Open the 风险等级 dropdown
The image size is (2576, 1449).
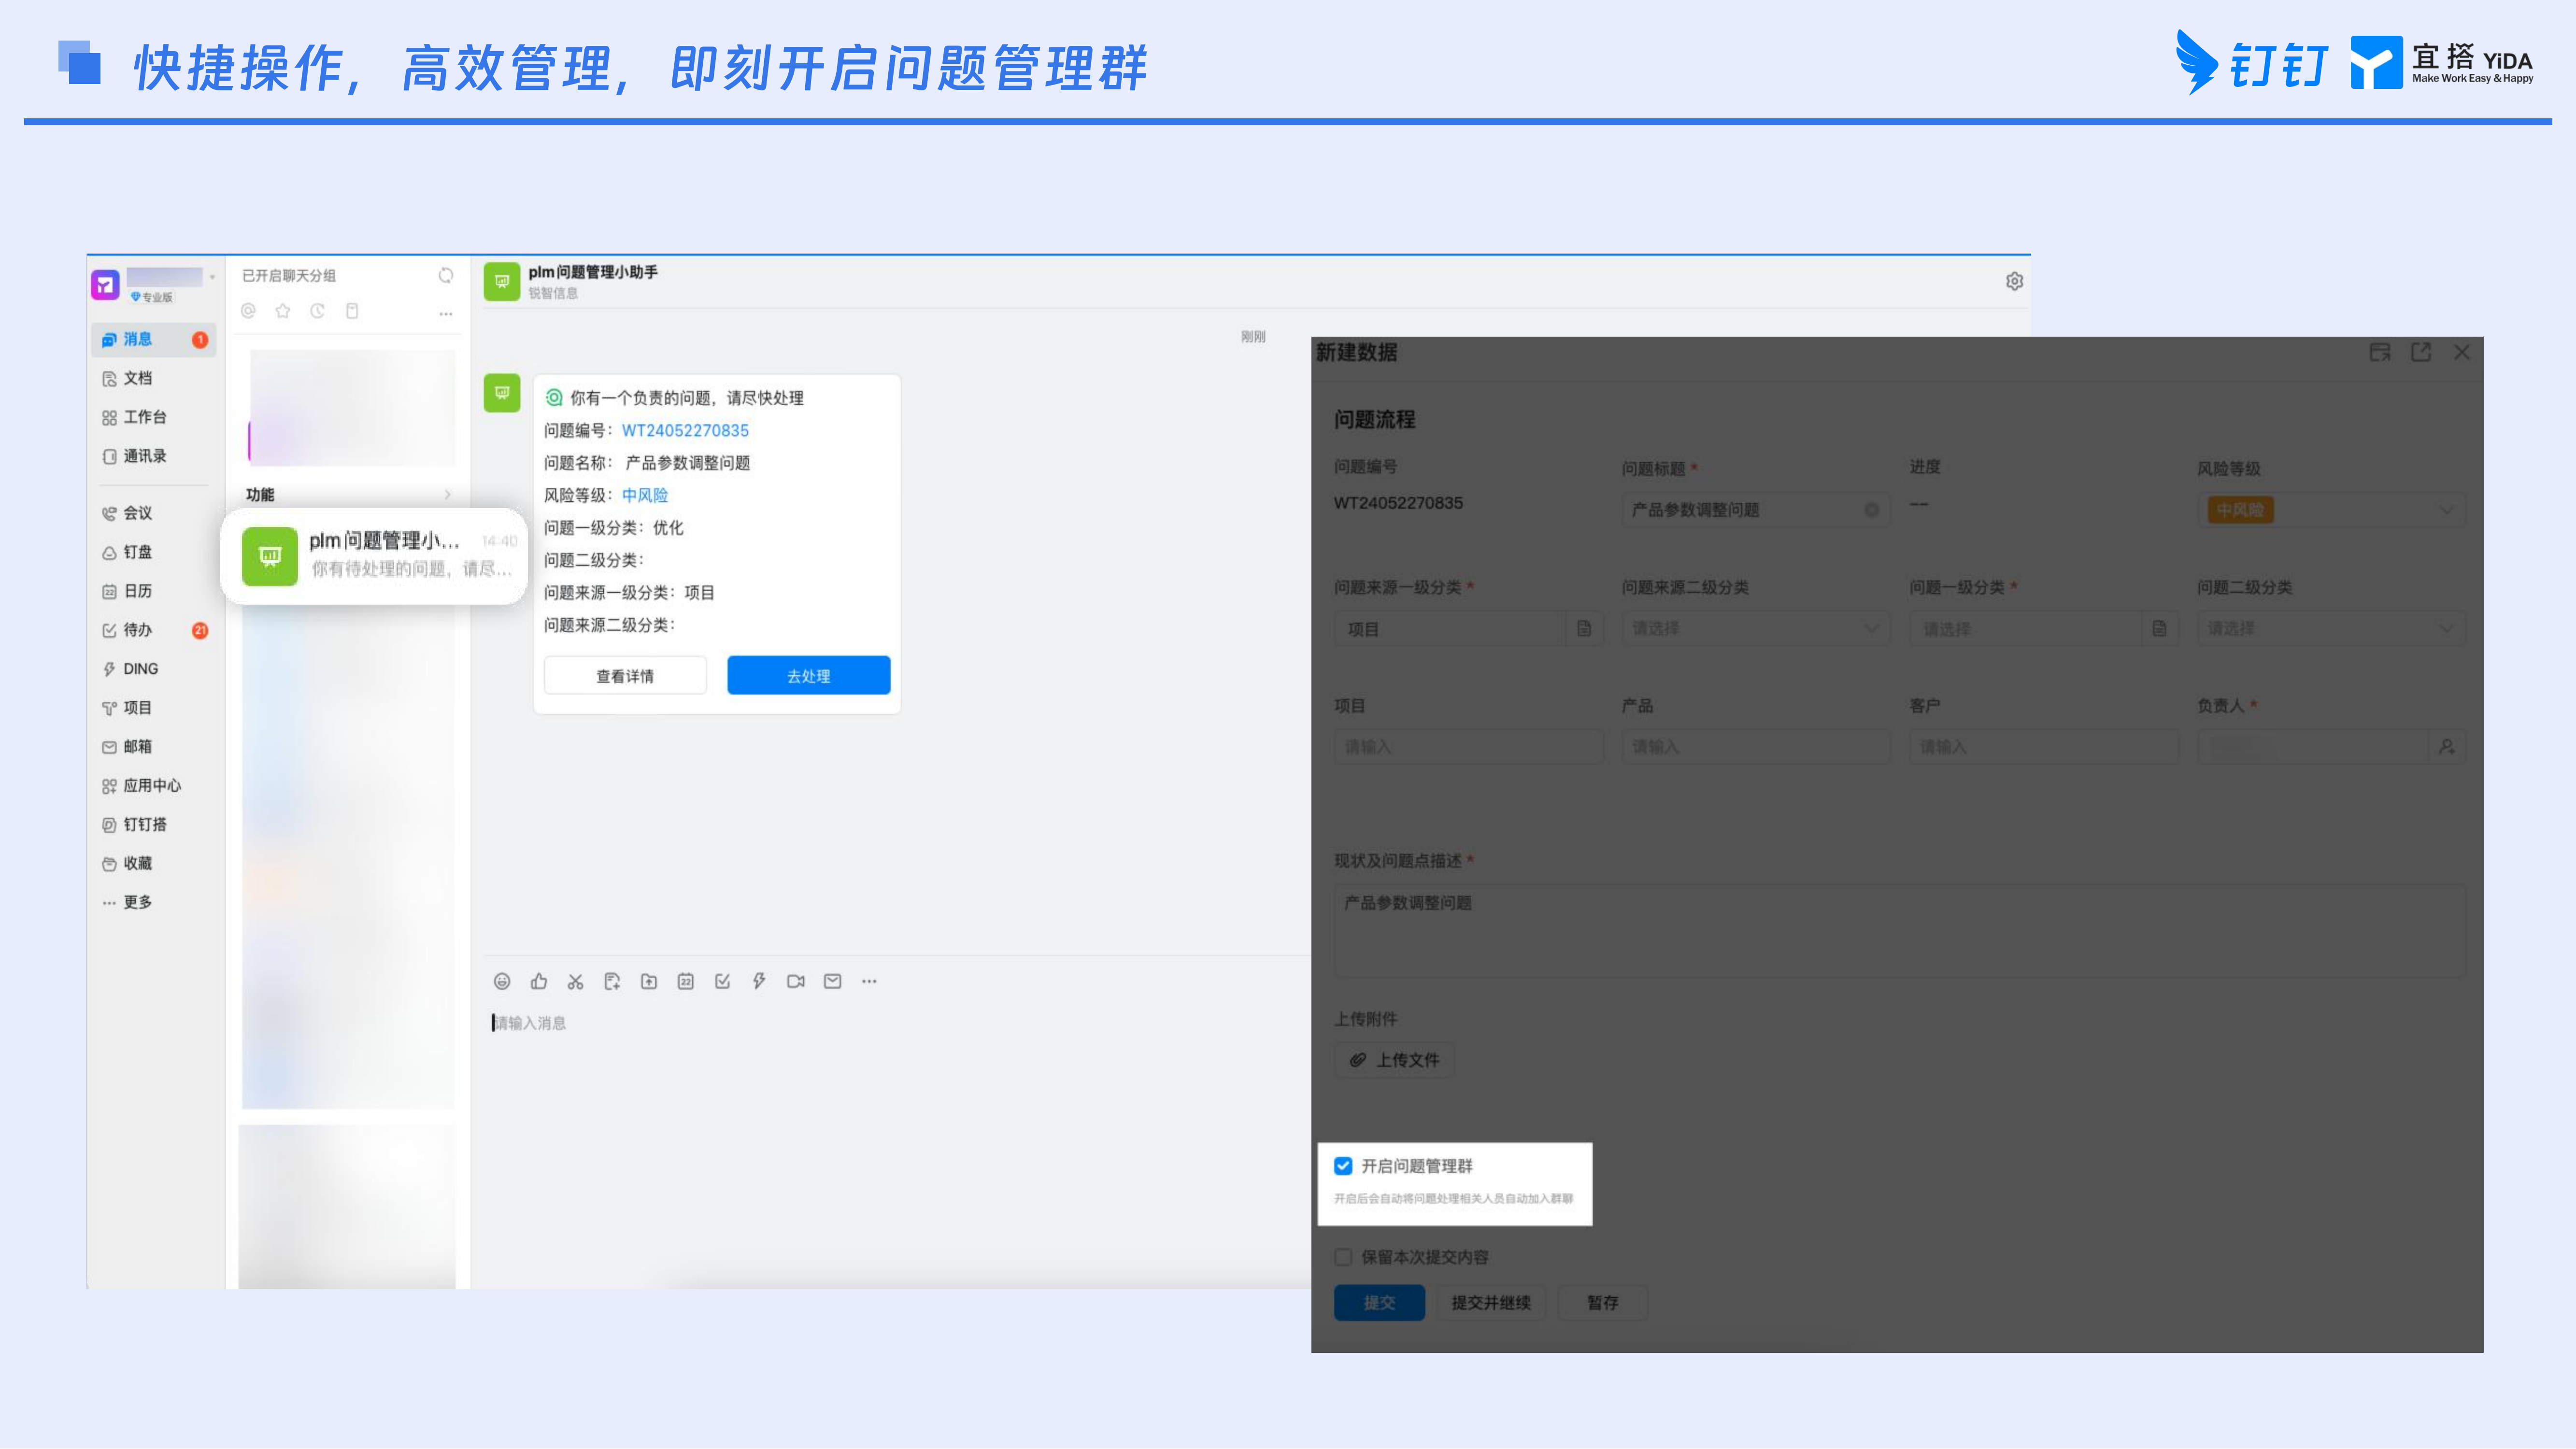(2331, 510)
